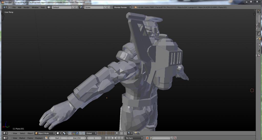Open the Add menu

(19, 7)
